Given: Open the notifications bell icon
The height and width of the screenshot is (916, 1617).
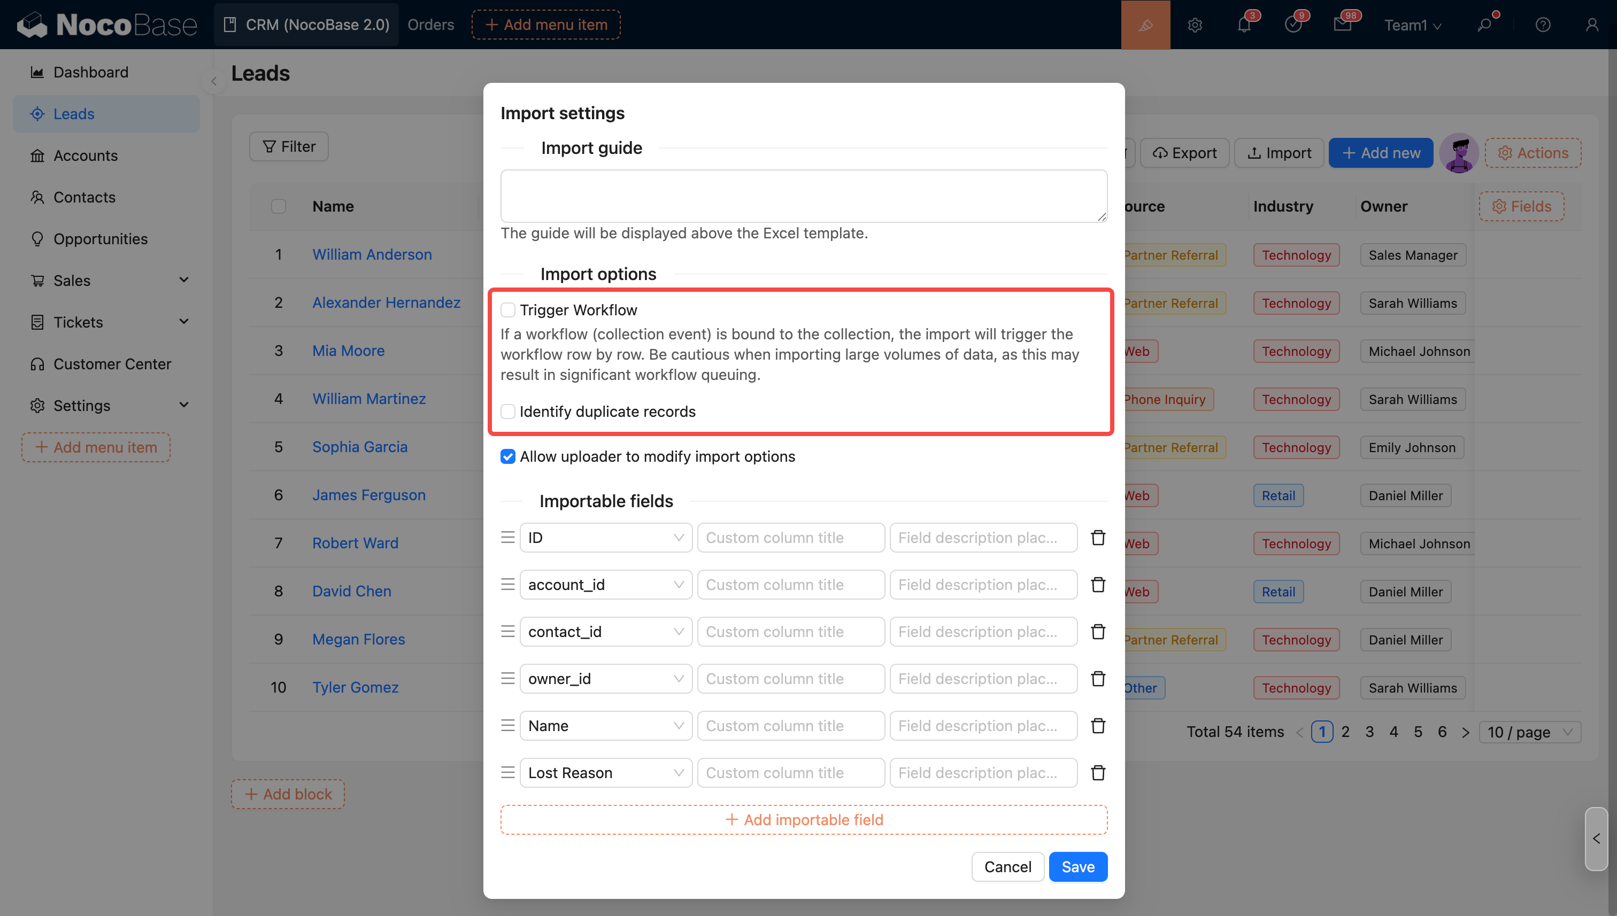Looking at the screenshot, I should click(x=1244, y=25).
